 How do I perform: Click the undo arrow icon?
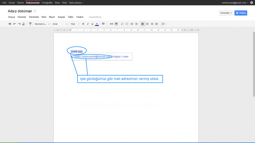pyautogui.click(x=14, y=24)
